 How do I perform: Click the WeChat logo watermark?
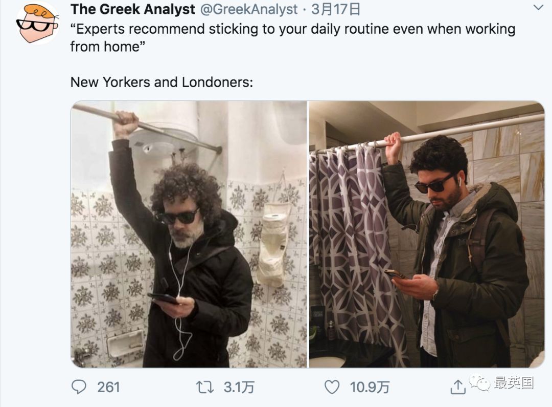tap(479, 382)
